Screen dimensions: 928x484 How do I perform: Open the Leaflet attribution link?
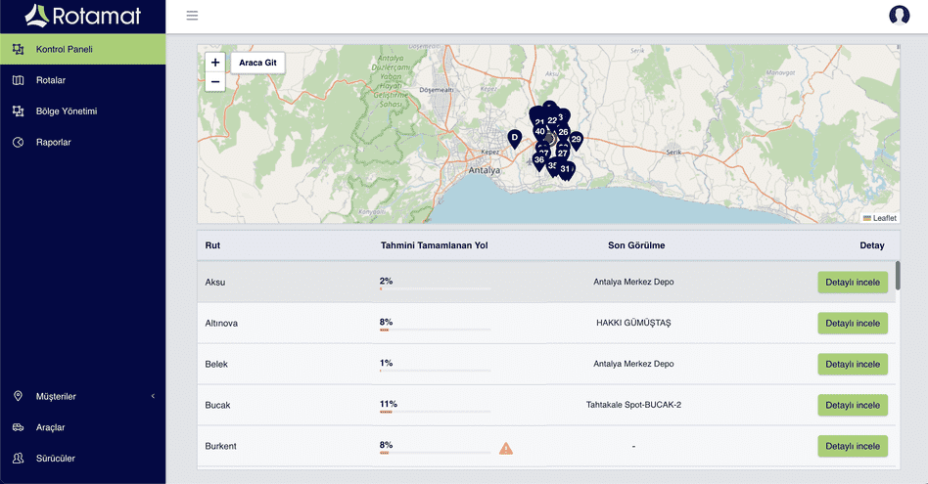point(884,218)
